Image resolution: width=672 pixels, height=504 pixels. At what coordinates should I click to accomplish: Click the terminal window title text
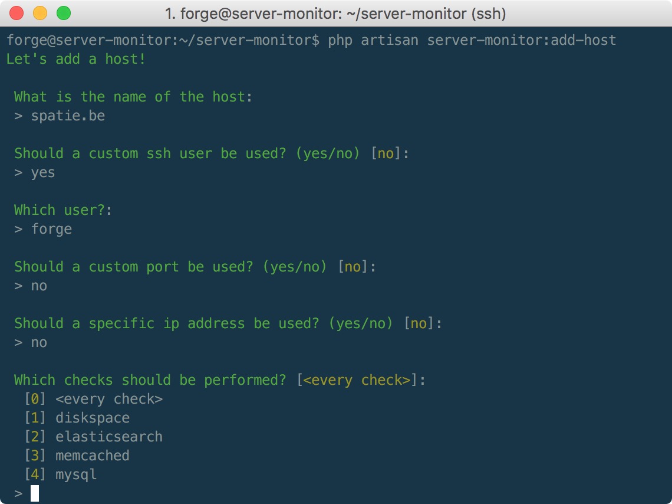tap(335, 14)
